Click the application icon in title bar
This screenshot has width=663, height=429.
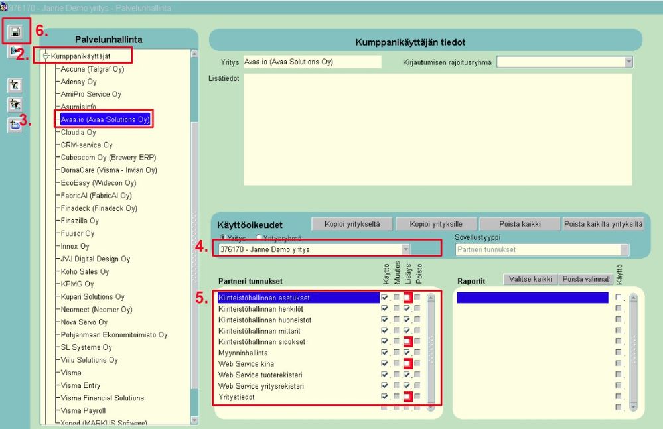pos(4,7)
